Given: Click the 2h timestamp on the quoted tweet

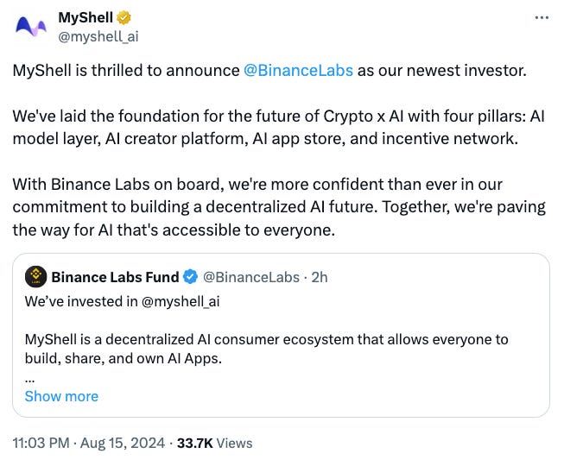Looking at the screenshot, I should tap(320, 277).
